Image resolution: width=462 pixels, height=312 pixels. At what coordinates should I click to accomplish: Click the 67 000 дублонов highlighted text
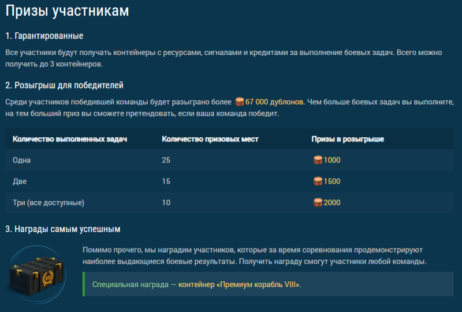(x=274, y=102)
